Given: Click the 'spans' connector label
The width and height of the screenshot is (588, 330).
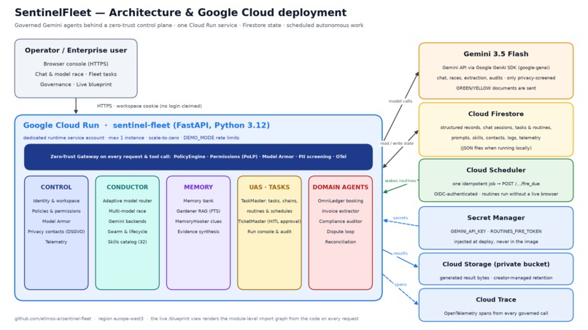Looking at the screenshot, I should (400, 284).
